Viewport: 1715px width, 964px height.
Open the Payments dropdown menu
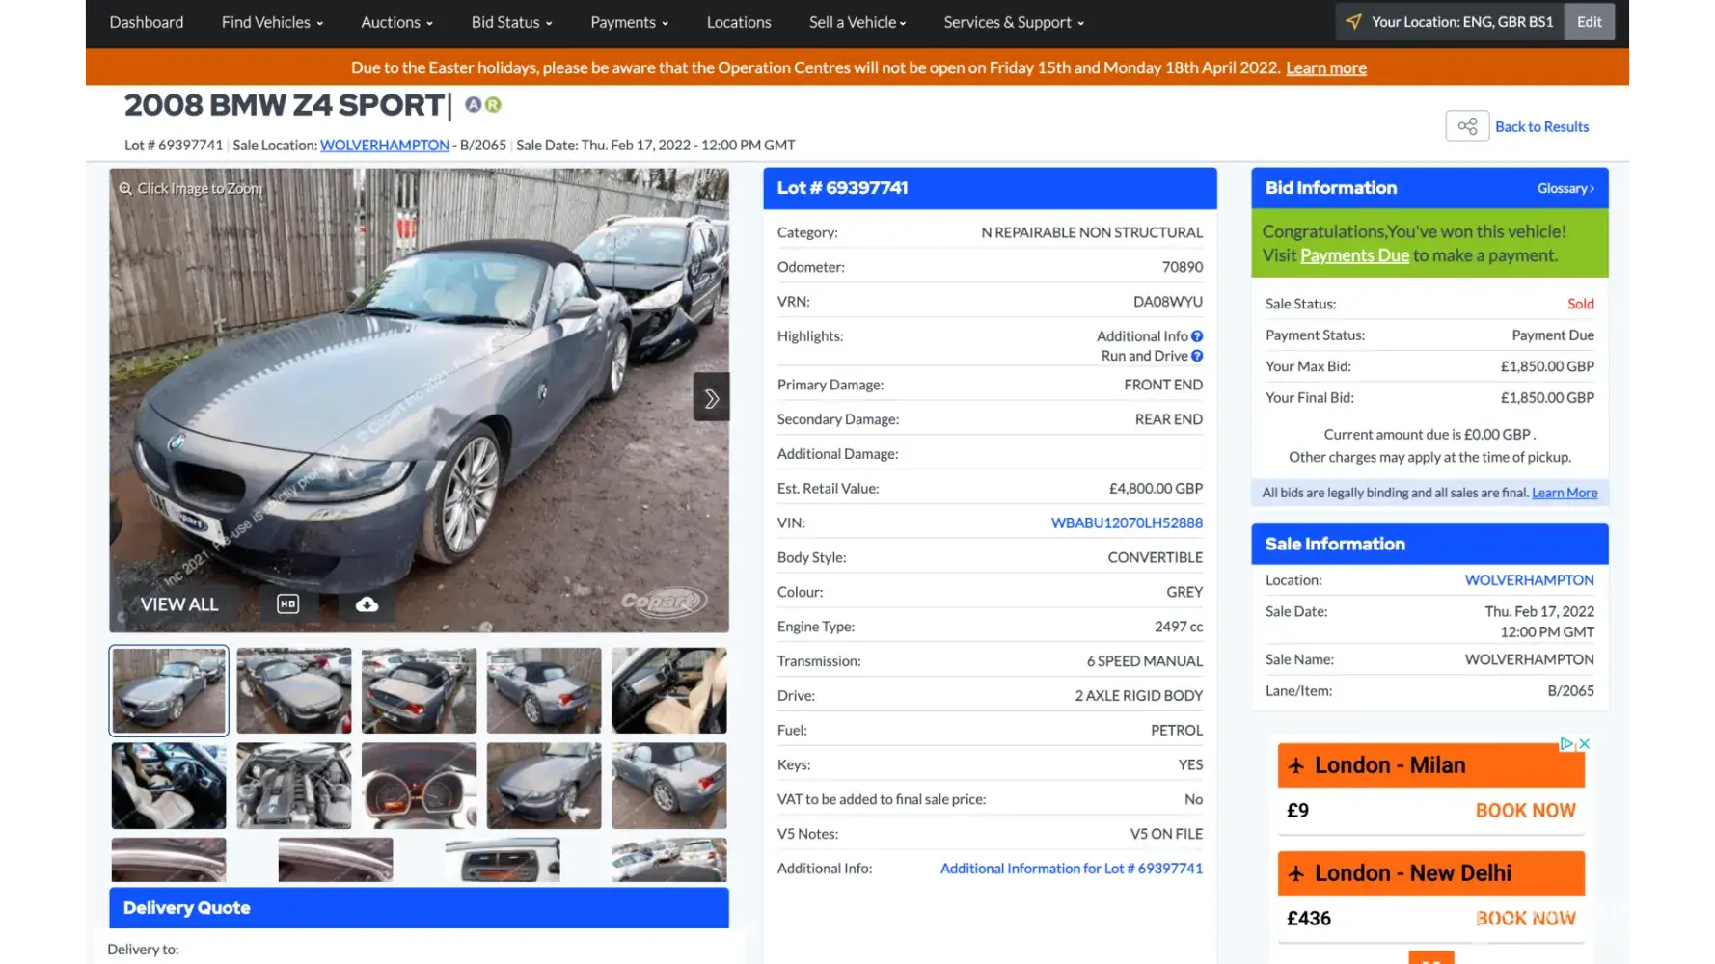(629, 22)
